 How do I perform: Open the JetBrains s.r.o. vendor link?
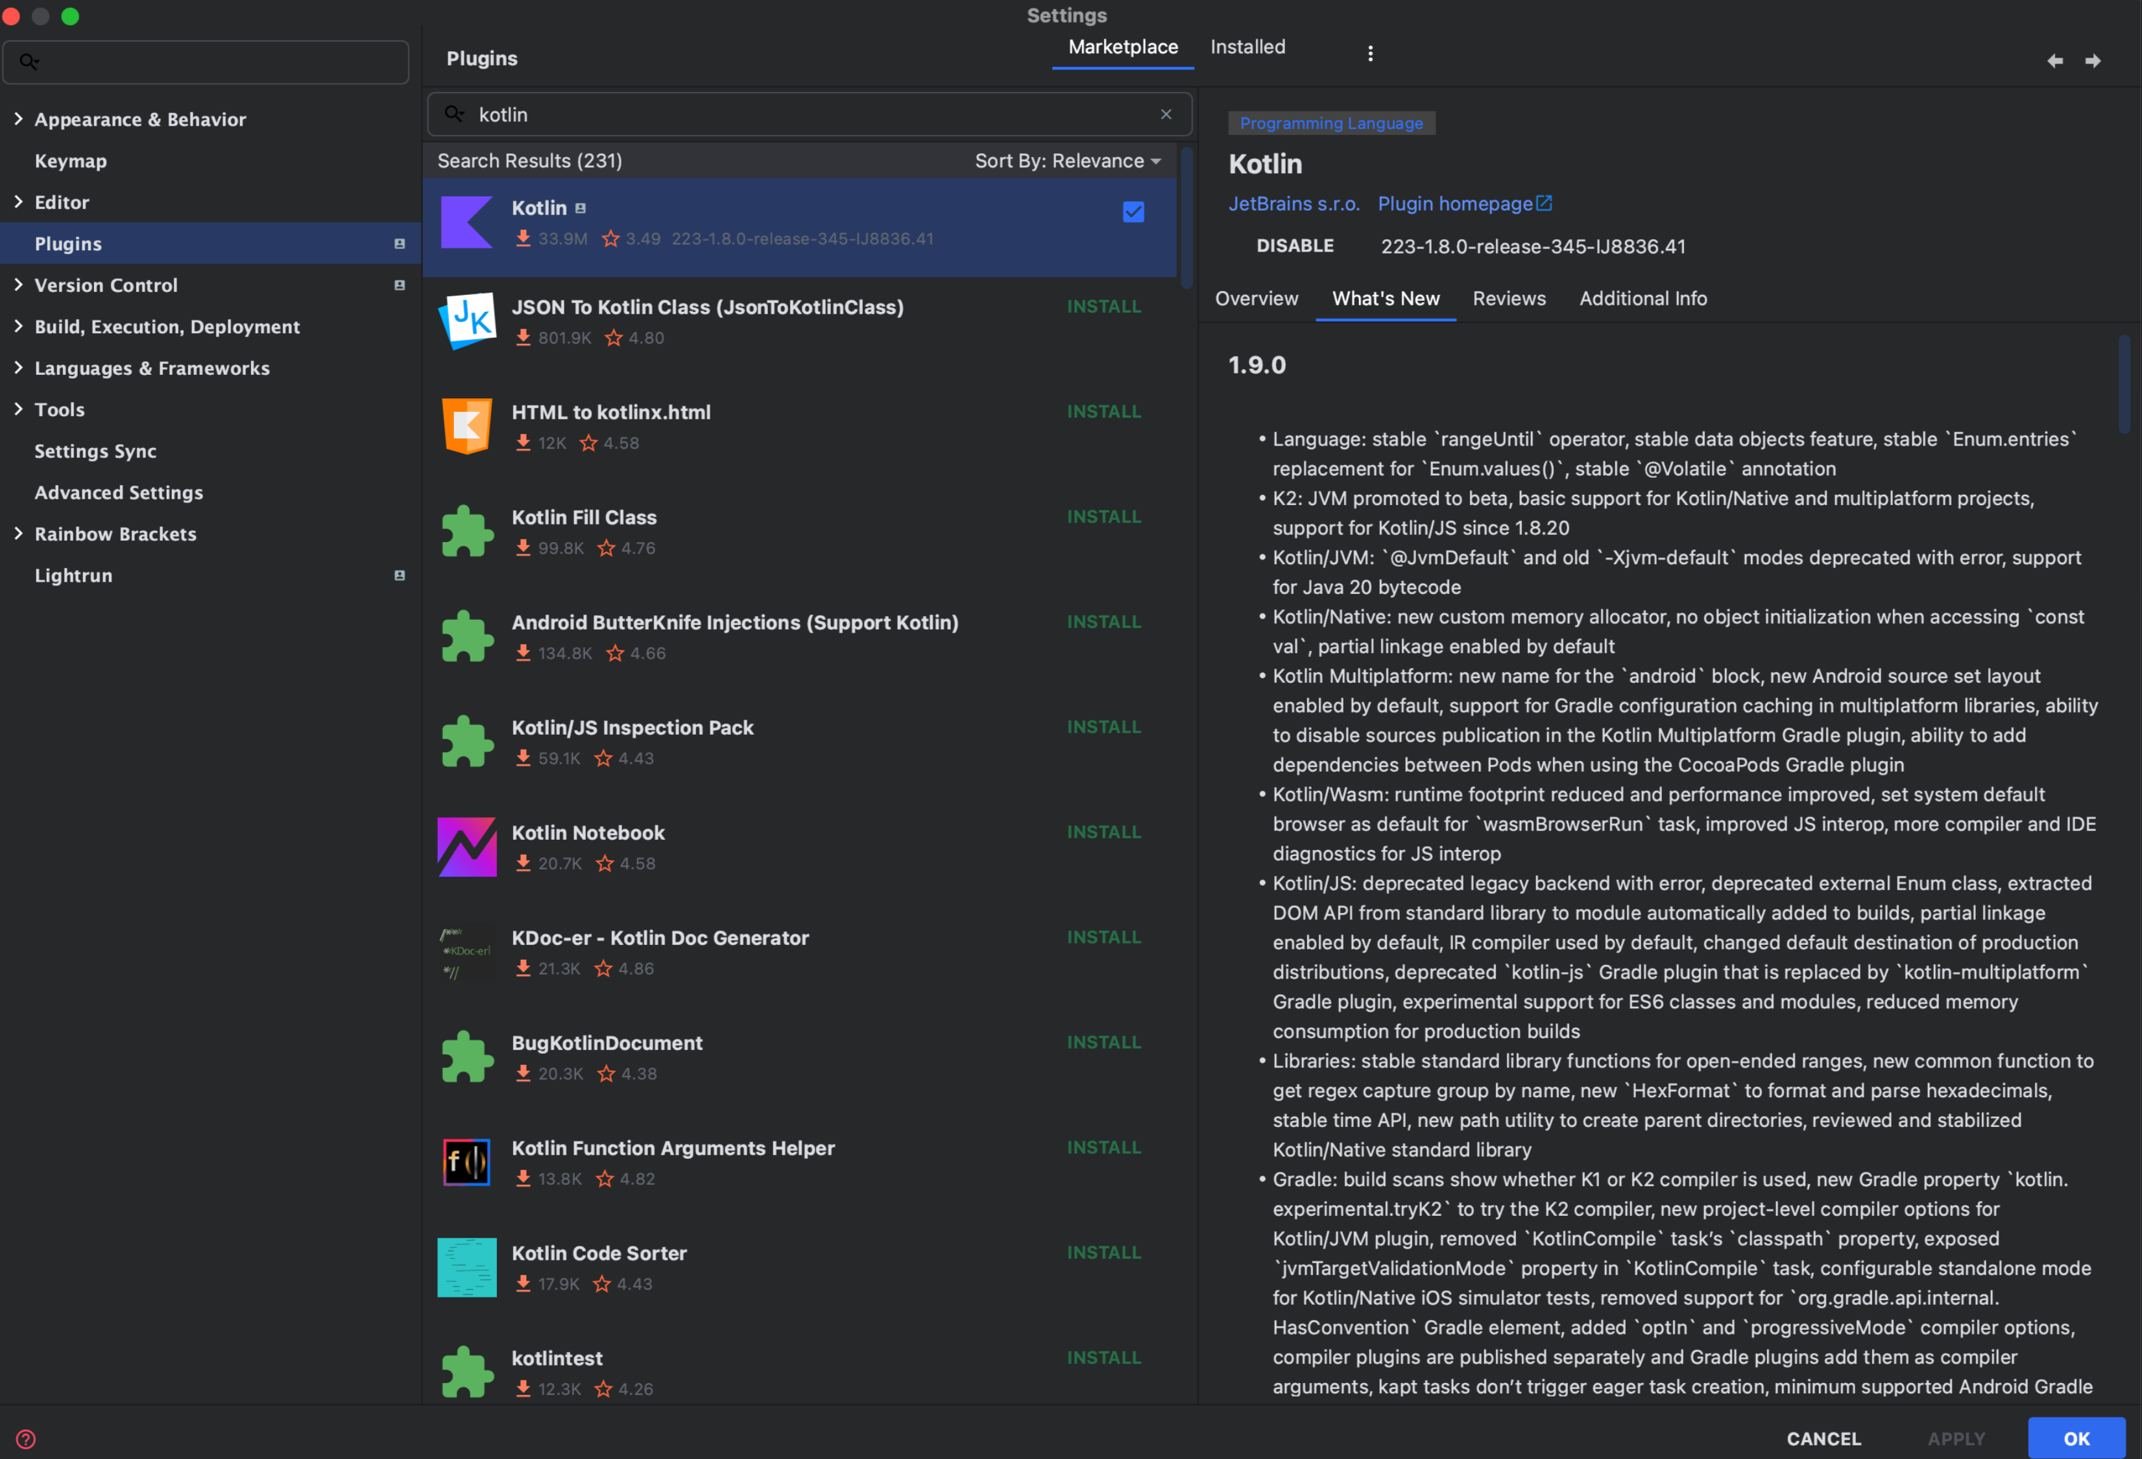click(x=1293, y=204)
